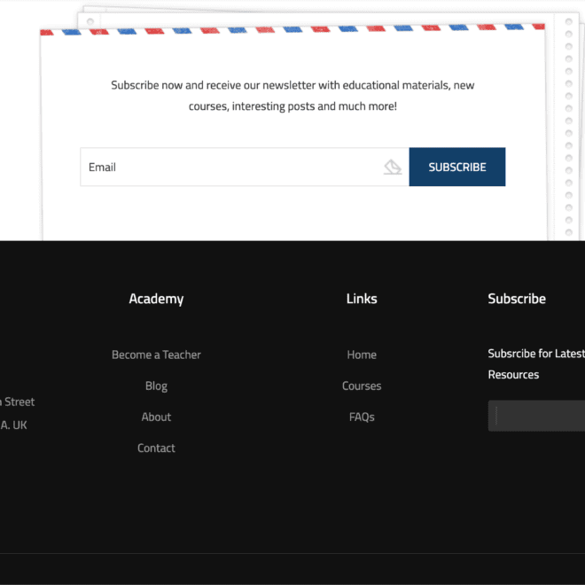Screen dimensions: 585x585
Task: Click the envelope icon in the Email field
Action: coord(393,167)
